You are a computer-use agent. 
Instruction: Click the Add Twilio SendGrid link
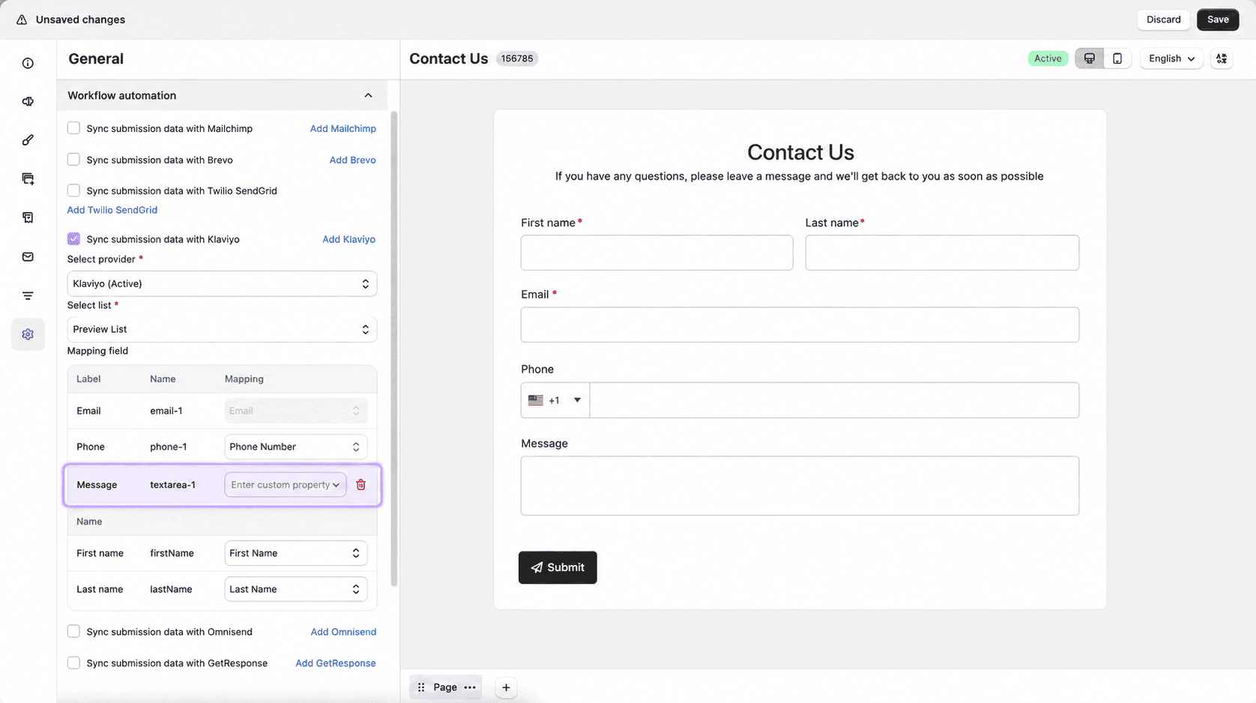click(x=112, y=210)
